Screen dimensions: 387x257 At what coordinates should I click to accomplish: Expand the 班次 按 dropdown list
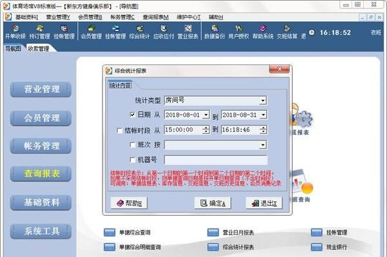pyautogui.click(x=263, y=145)
